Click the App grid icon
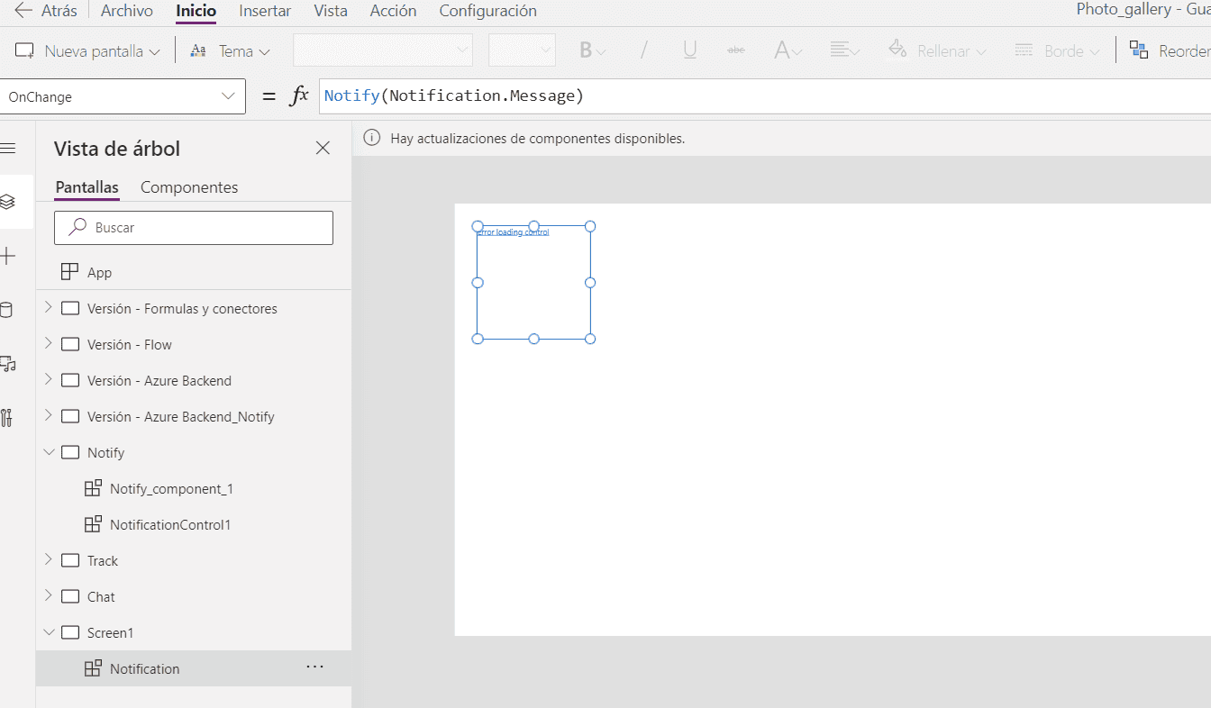1211x708 pixels. 70,272
